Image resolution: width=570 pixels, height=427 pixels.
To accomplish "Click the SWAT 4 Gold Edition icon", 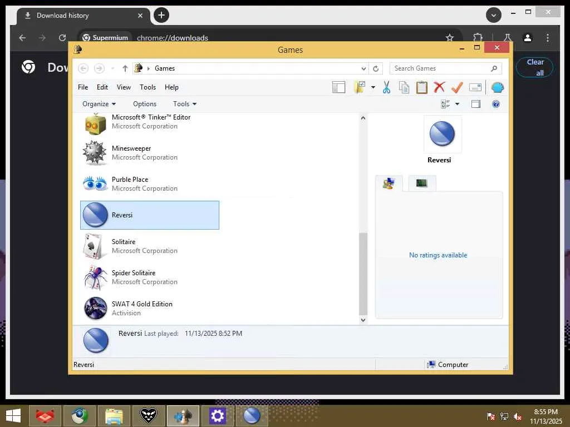I will (x=96, y=308).
